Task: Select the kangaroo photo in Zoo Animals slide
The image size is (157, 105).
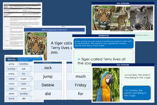Action: [x=120, y=19]
